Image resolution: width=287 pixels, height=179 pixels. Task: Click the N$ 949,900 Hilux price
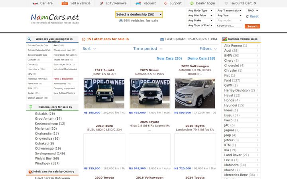click(137, 168)
